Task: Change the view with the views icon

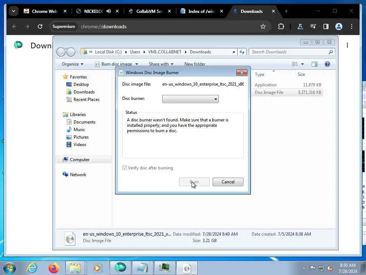Action: pos(295,64)
